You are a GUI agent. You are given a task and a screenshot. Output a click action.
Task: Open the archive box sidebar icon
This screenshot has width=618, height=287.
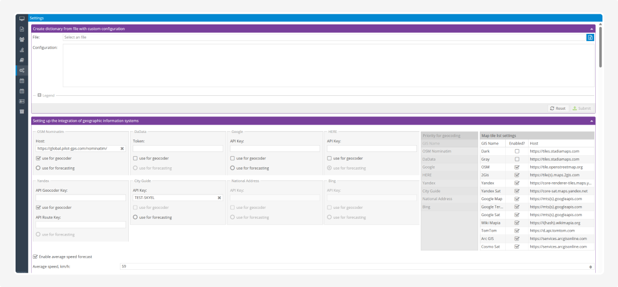coord(22,111)
